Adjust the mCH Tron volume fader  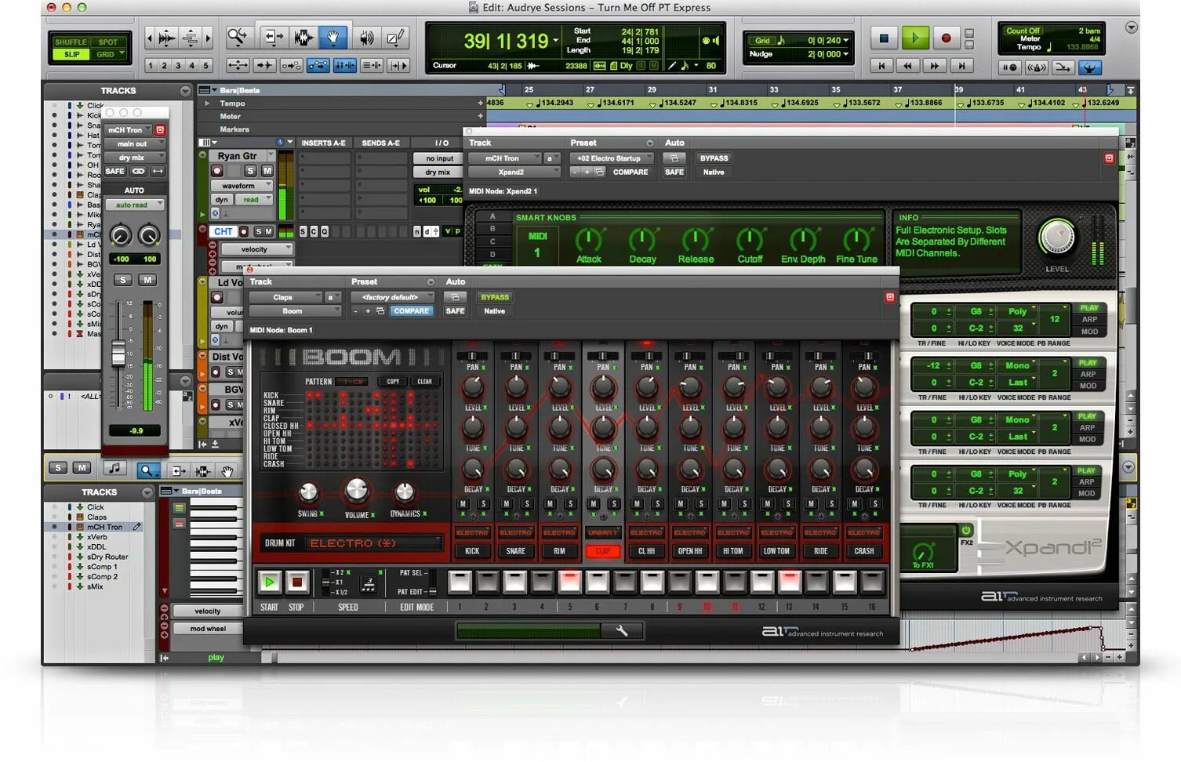(118, 355)
